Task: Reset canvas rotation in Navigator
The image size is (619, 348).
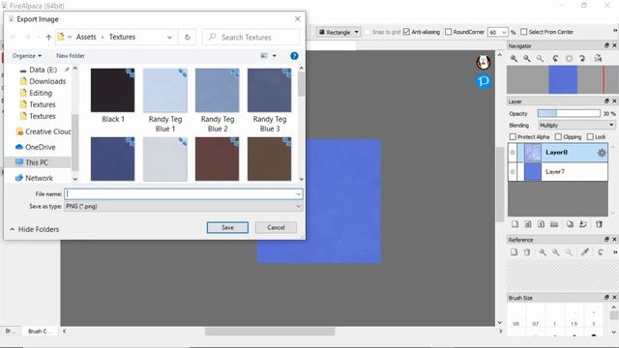Action: tap(569, 58)
